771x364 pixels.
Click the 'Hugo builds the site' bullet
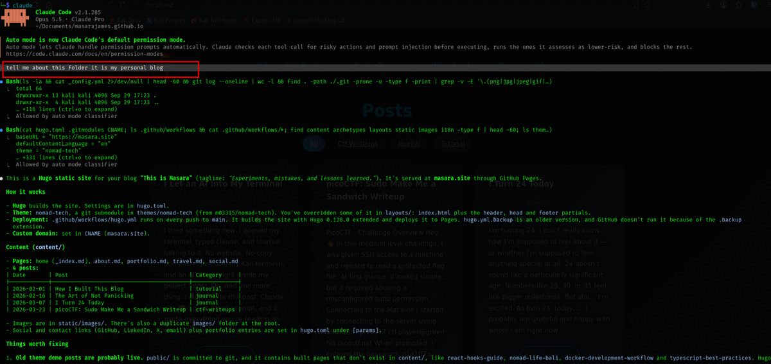[89, 205]
